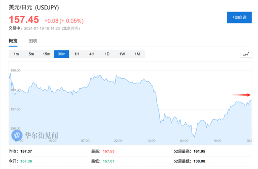
Task: Switch chart to 1D interval
Action: click(107, 54)
